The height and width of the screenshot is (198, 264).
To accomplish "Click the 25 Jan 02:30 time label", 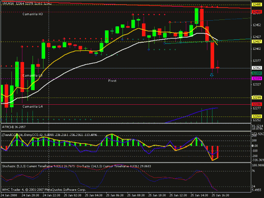I will pos(73,195).
